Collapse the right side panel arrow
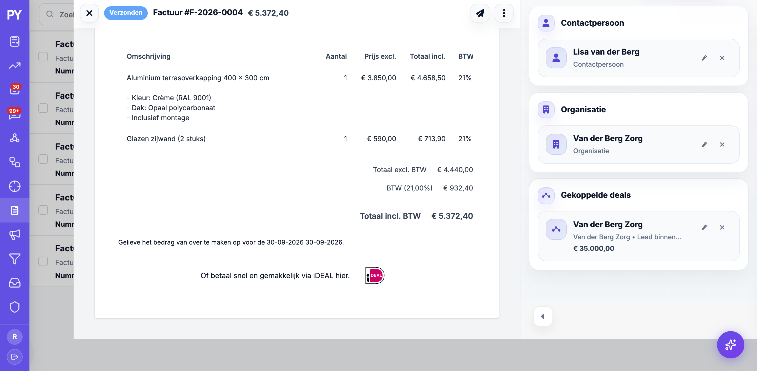Image resolution: width=757 pixels, height=371 pixels. click(x=543, y=316)
